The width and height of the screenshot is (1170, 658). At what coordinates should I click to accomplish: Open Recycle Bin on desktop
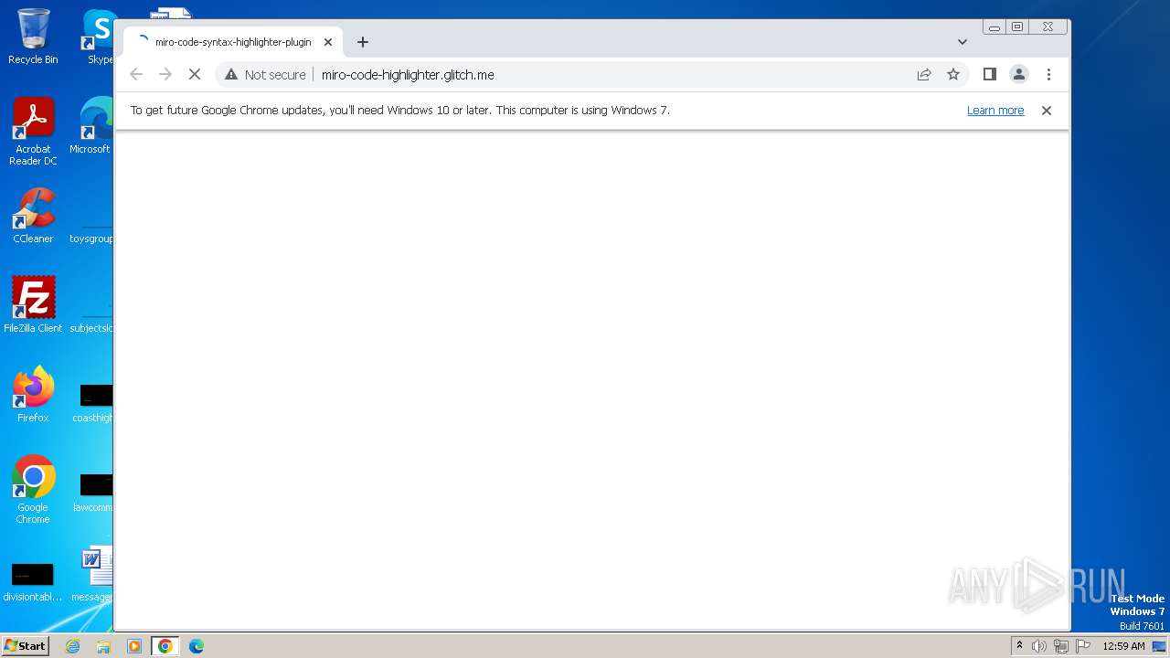(33, 37)
